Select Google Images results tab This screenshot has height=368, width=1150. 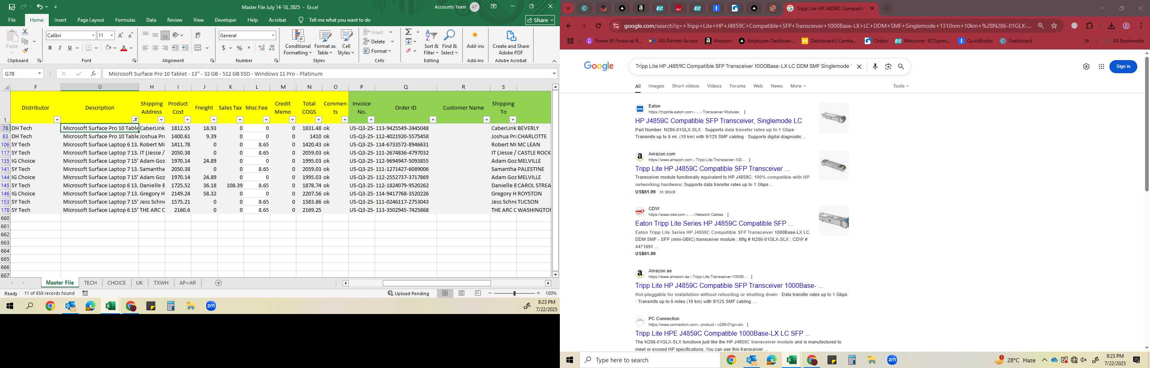(x=656, y=86)
